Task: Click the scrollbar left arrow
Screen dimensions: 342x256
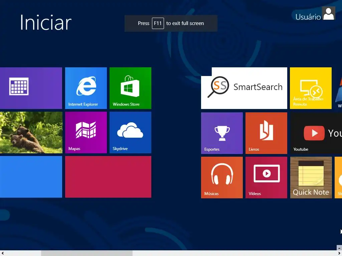Action: (3, 253)
